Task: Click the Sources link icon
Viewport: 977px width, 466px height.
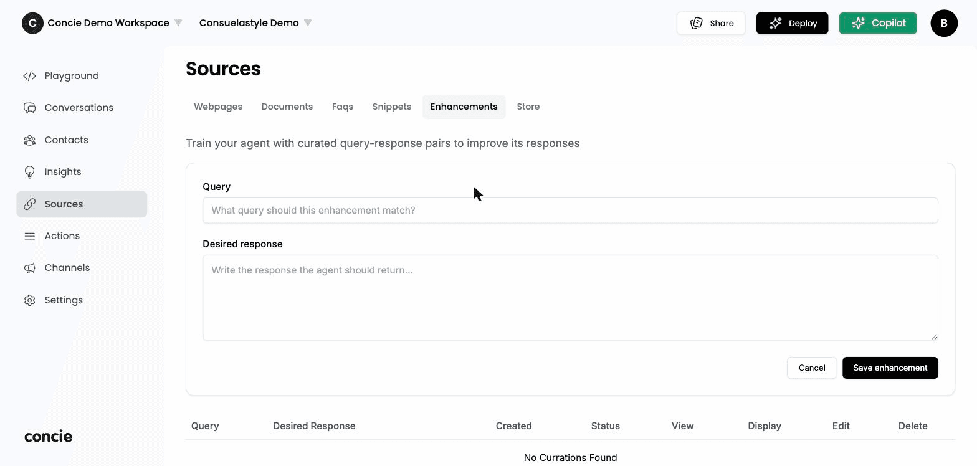Action: click(x=29, y=204)
